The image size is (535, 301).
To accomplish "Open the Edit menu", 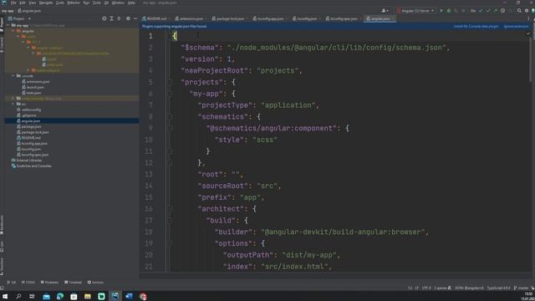I will [23, 3].
